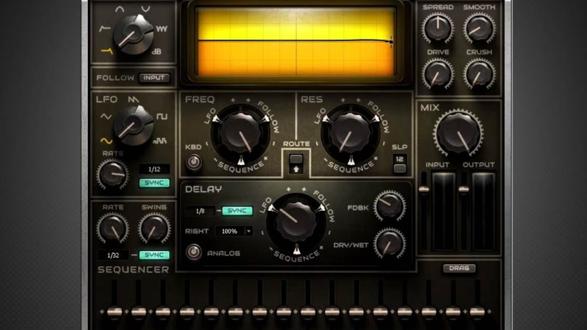This screenshot has height=330, width=587.
Task: Select the triangle filter shape icon
Action: pyautogui.click(x=120, y=8)
